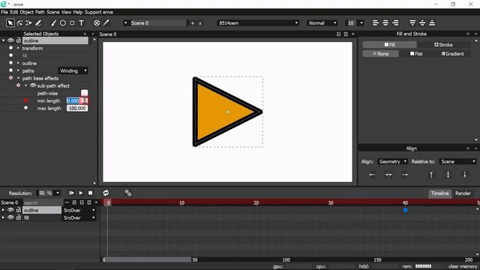The image size is (480, 270).
Task: Start playback of the scene
Action: (x=81, y=193)
